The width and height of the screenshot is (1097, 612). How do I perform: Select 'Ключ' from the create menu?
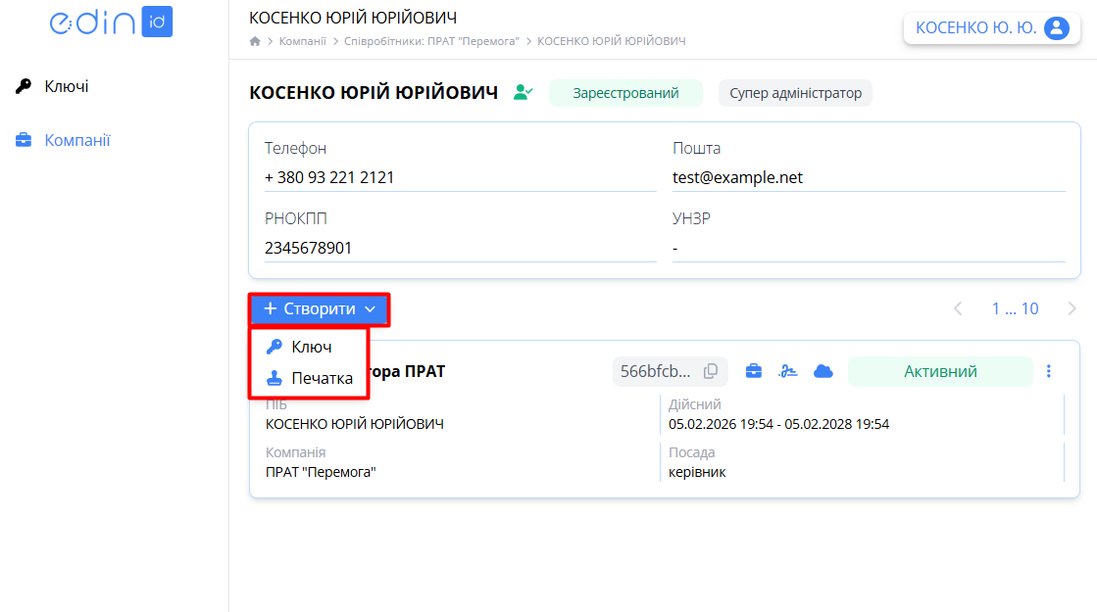[x=311, y=346]
